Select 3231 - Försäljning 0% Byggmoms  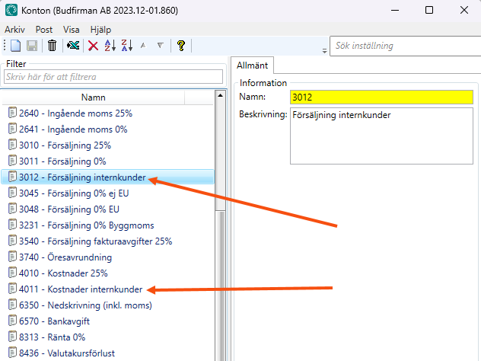coord(107,225)
